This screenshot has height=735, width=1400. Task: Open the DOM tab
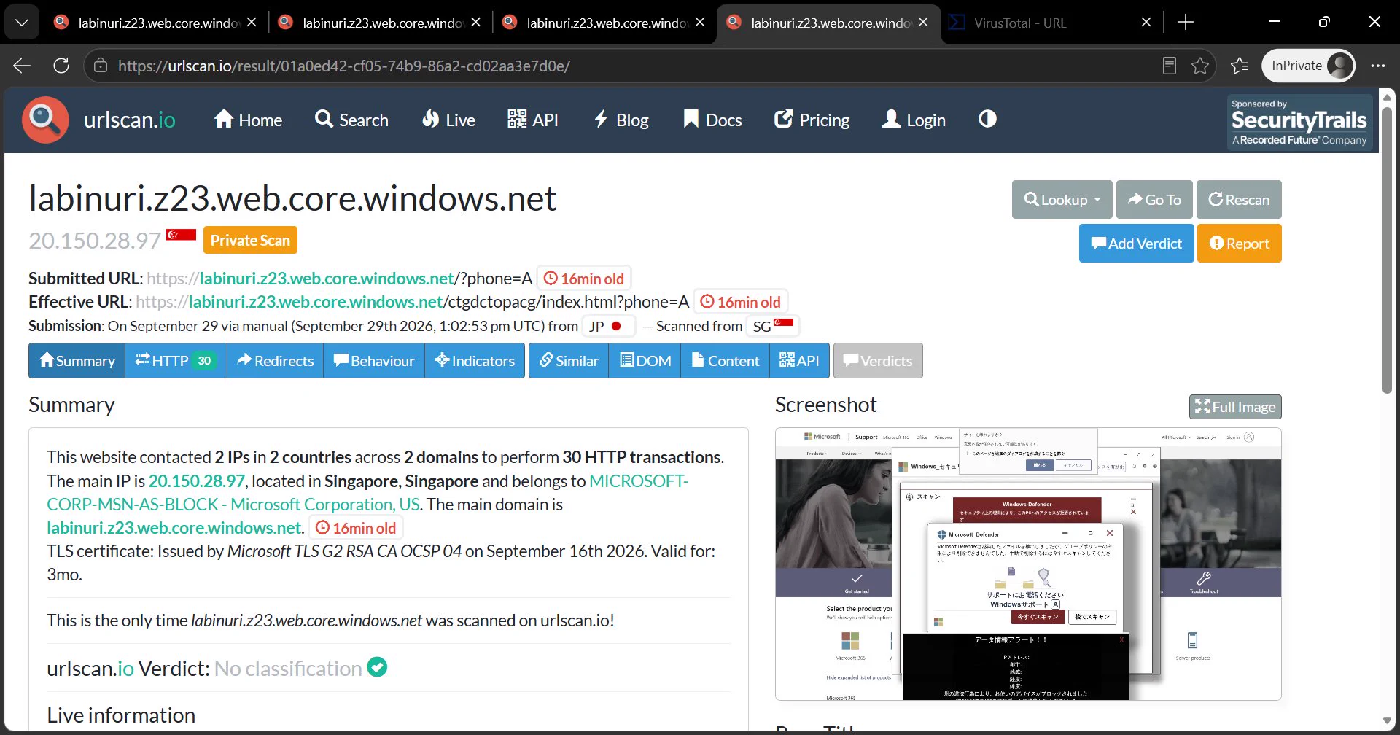(645, 361)
